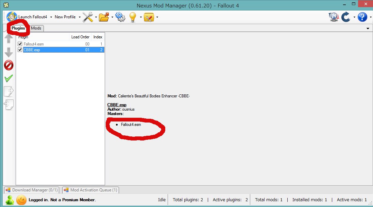Click the Installed mods: 1 status entry
Image resolution: width=373 pixels, height=207 pixels.
coord(309,200)
